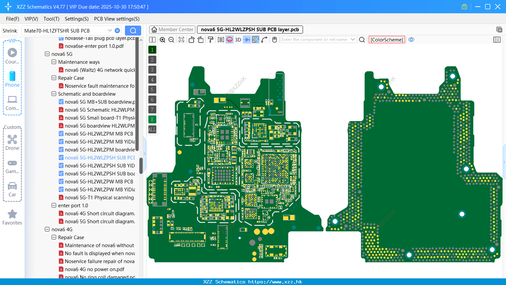Click the xzz.hk website link in footer
This screenshot has width=506, height=285.
(x=275, y=282)
